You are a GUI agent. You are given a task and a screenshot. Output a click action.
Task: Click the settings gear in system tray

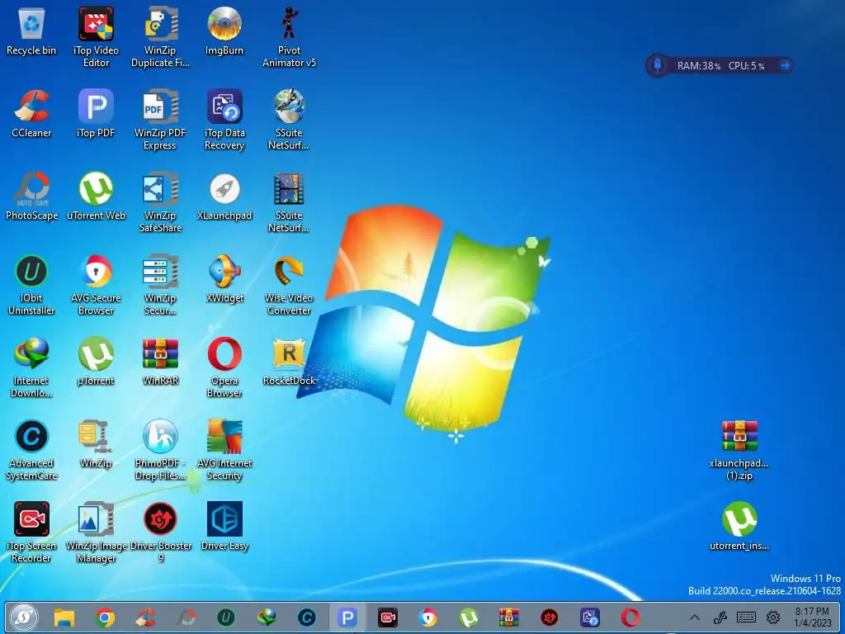click(x=773, y=617)
